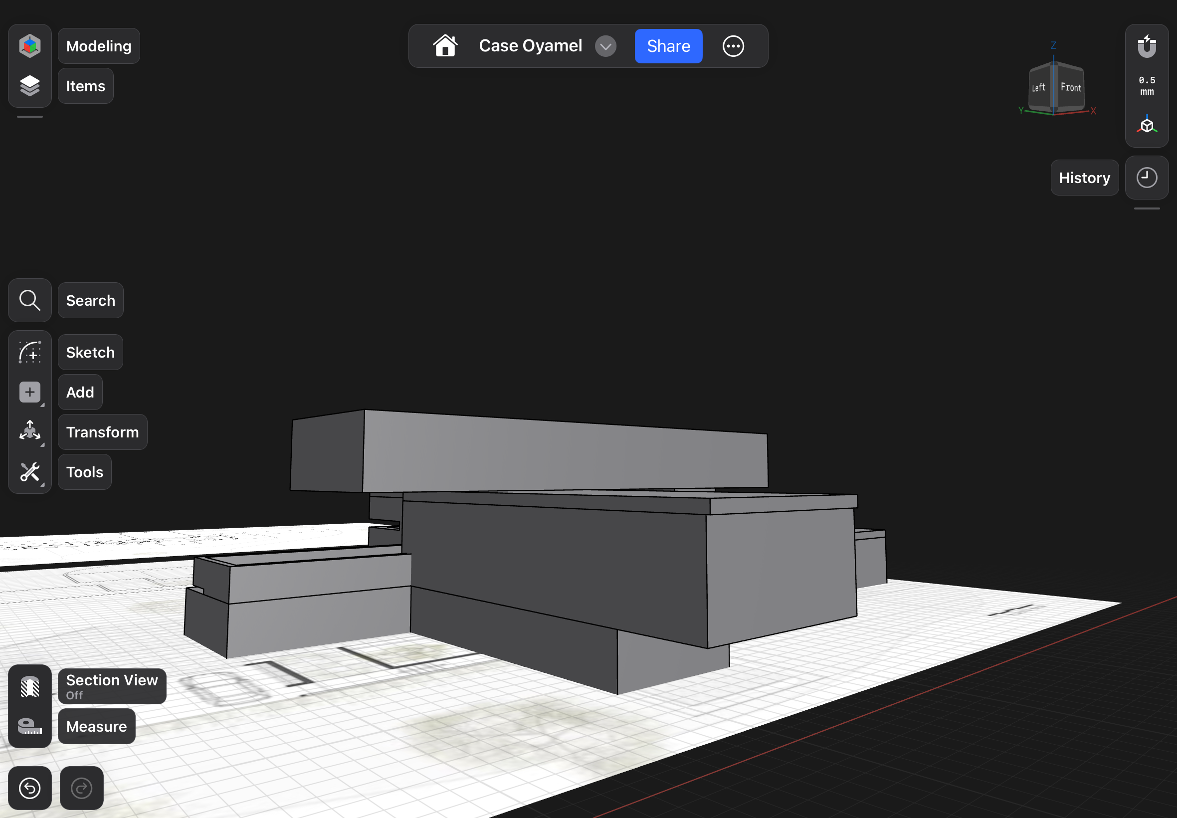1177x818 pixels.
Task: Click the Modeling label button
Action: (x=98, y=46)
